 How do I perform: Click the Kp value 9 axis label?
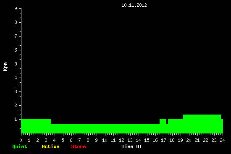click(16, 8)
